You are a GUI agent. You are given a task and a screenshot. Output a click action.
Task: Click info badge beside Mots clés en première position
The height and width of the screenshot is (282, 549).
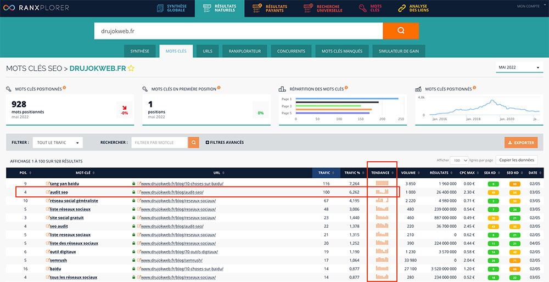tap(219, 88)
